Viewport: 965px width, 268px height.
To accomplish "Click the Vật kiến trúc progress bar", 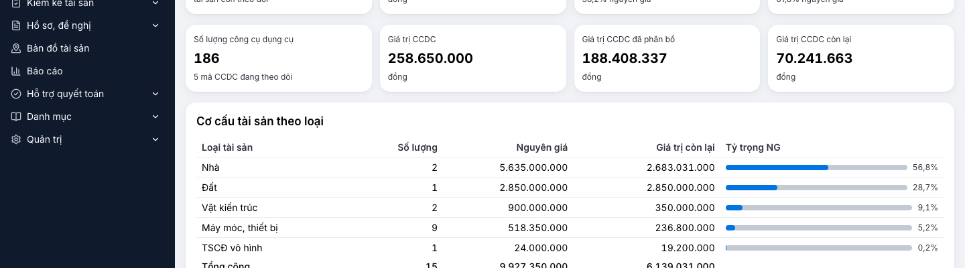I will (x=819, y=208).
